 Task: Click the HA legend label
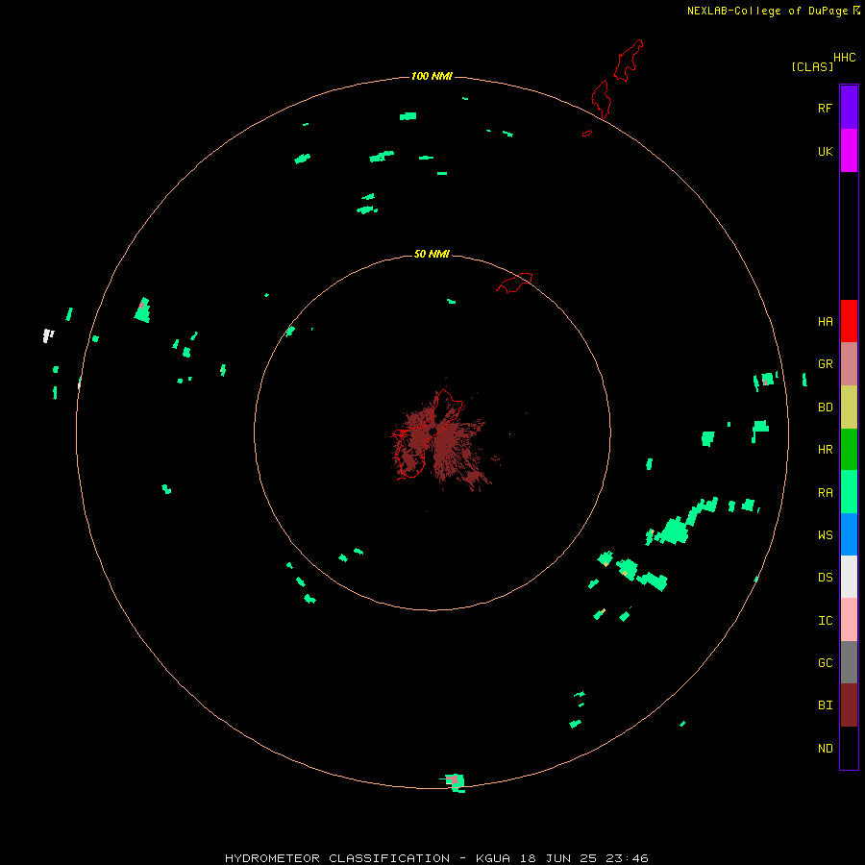pyautogui.click(x=825, y=321)
